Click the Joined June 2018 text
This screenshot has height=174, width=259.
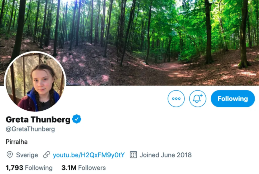(165, 155)
